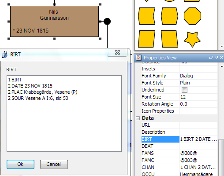The height and width of the screenshot is (176, 224).
Task: Edit the CHAN value '1 CHAN 2 DAT...'
Action: [x=198, y=167]
